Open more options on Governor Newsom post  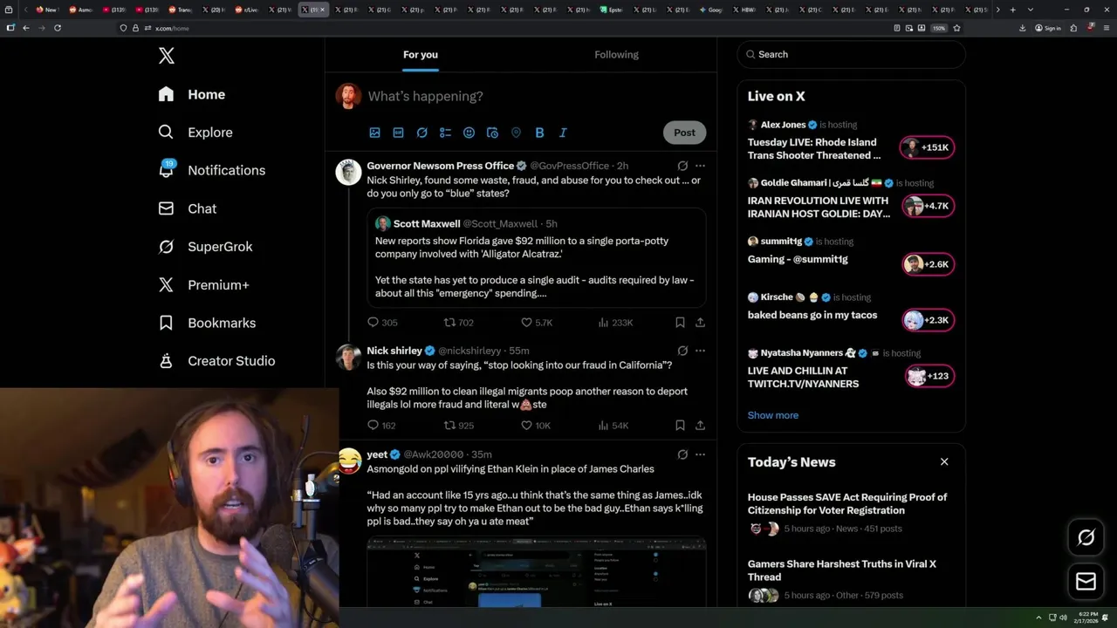pos(700,166)
